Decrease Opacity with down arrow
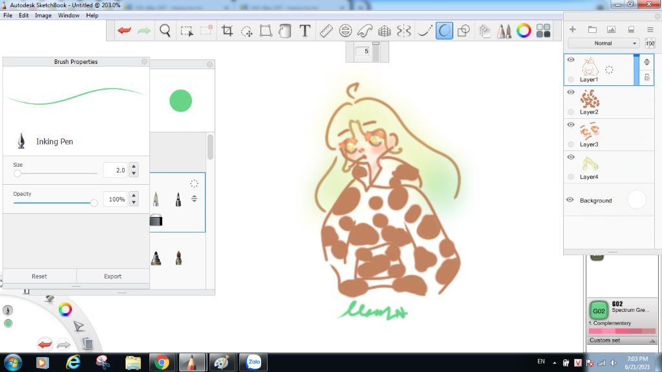Screen dimensions: 662x372 tap(133, 202)
